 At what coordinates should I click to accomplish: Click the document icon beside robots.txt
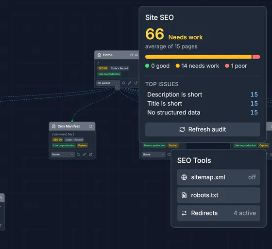184,195
